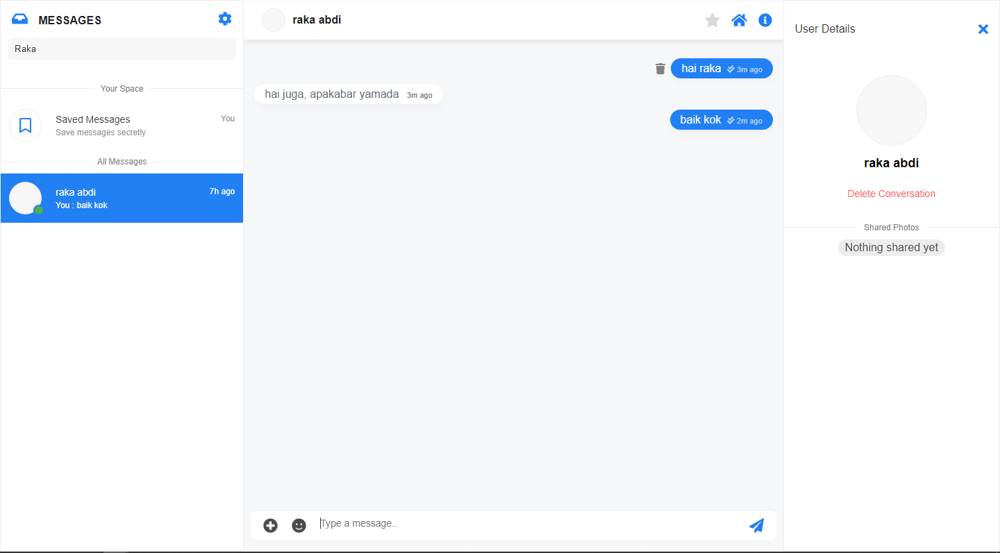Click the Delete Conversation link
1000x553 pixels.
[892, 194]
